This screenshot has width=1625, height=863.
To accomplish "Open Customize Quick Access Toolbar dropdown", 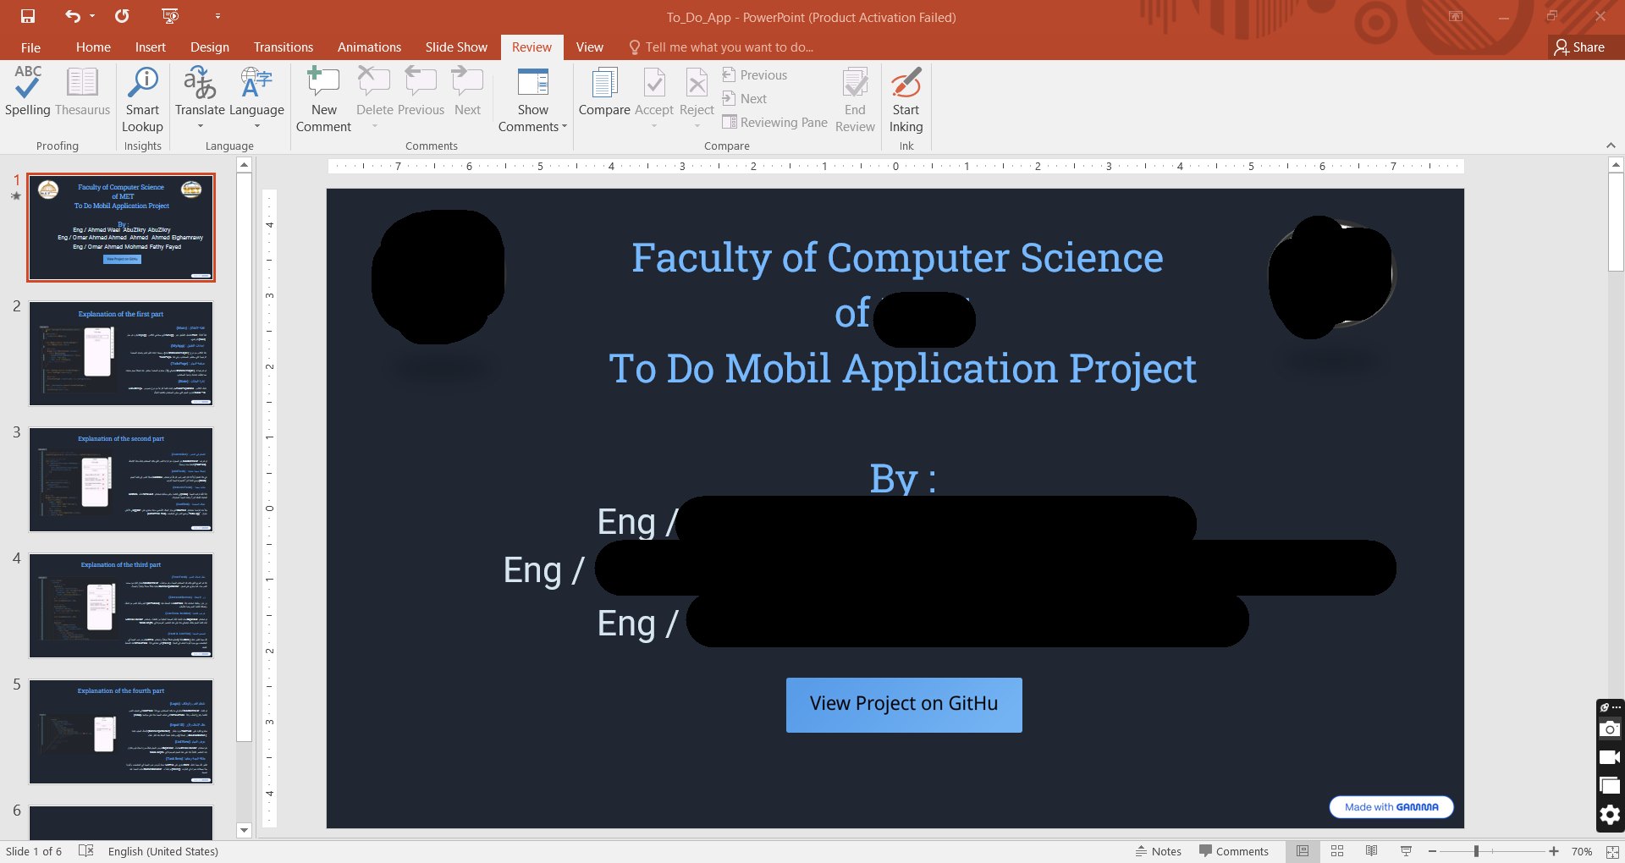I will pyautogui.click(x=218, y=16).
